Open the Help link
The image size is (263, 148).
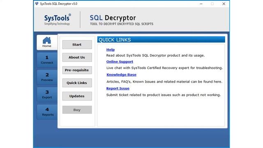pyautogui.click(x=111, y=50)
